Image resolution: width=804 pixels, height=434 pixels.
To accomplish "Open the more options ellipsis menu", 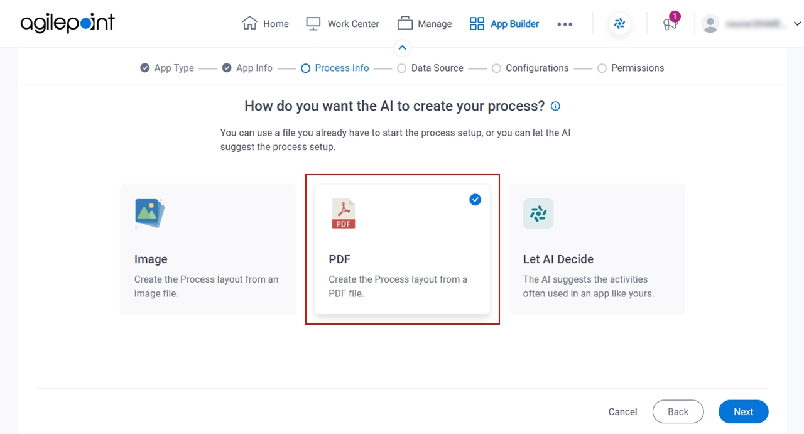I will click(565, 24).
